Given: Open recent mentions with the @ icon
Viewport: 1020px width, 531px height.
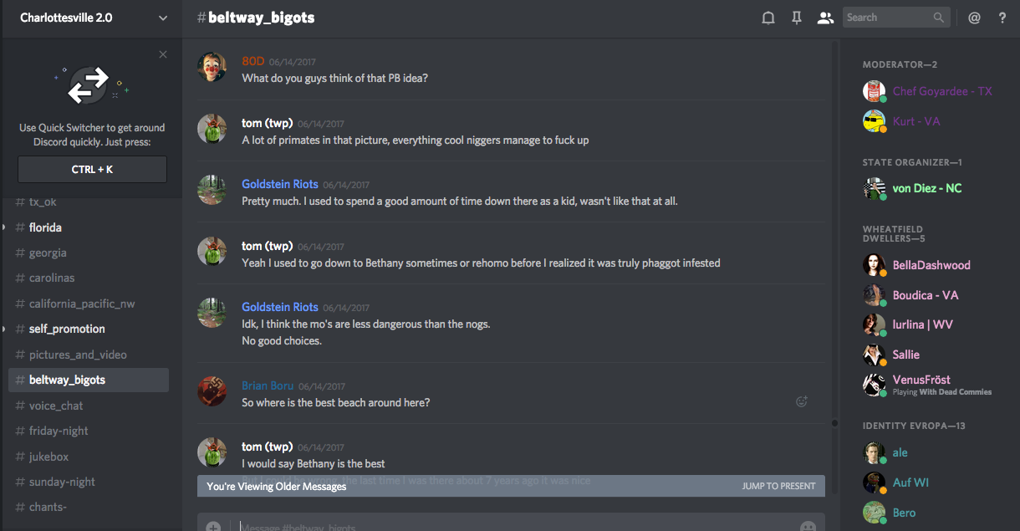Looking at the screenshot, I should point(974,18).
